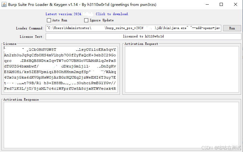Click license line starting '4Ux0zjGka6dKVGp'
This screenshot has height=152, width=243.
60,77
